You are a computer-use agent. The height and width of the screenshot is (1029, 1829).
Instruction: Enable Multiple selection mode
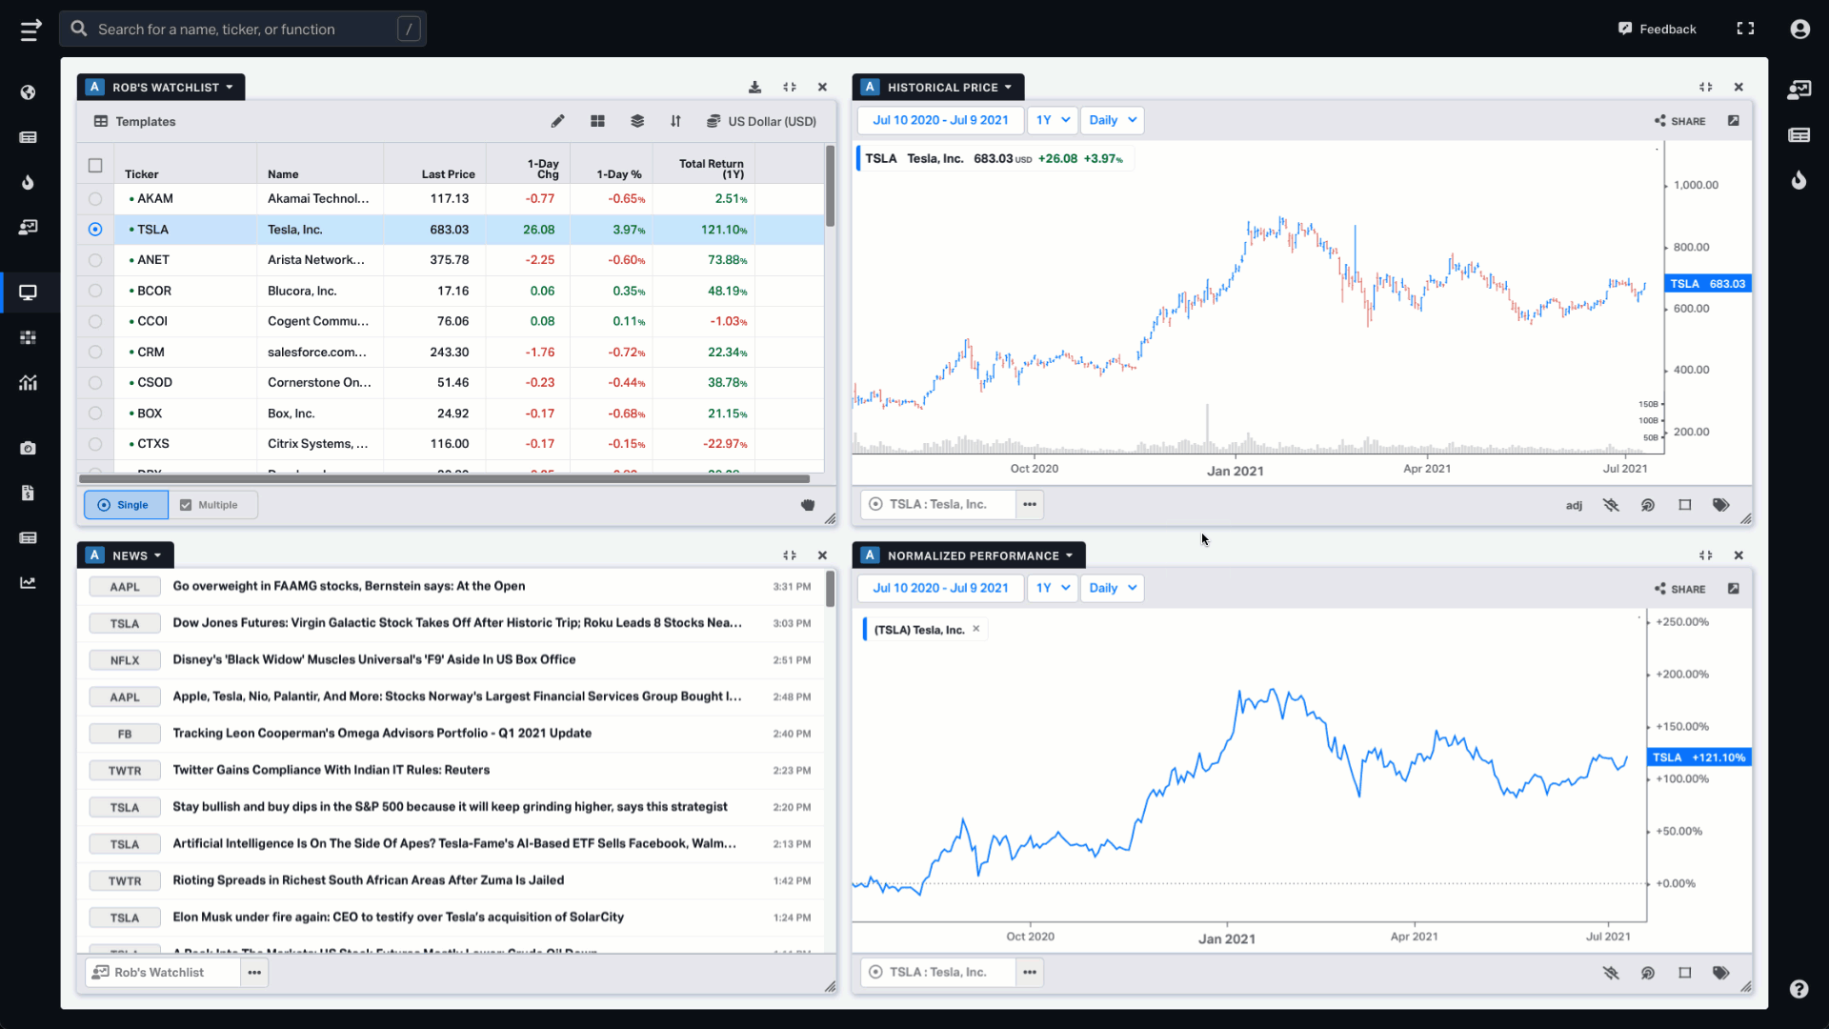(x=212, y=505)
